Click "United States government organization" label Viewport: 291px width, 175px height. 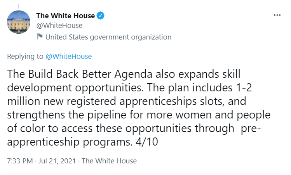pos(108,37)
